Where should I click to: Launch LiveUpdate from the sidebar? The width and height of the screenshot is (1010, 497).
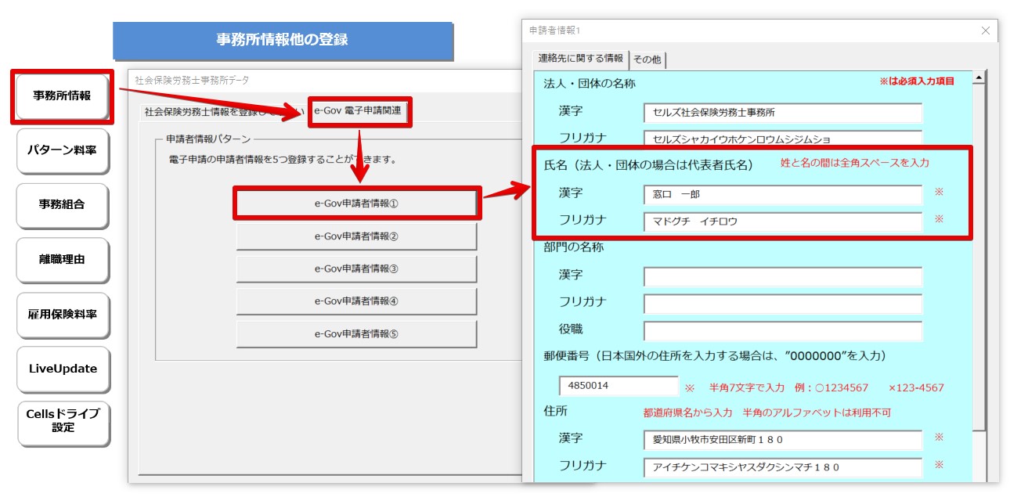point(62,369)
